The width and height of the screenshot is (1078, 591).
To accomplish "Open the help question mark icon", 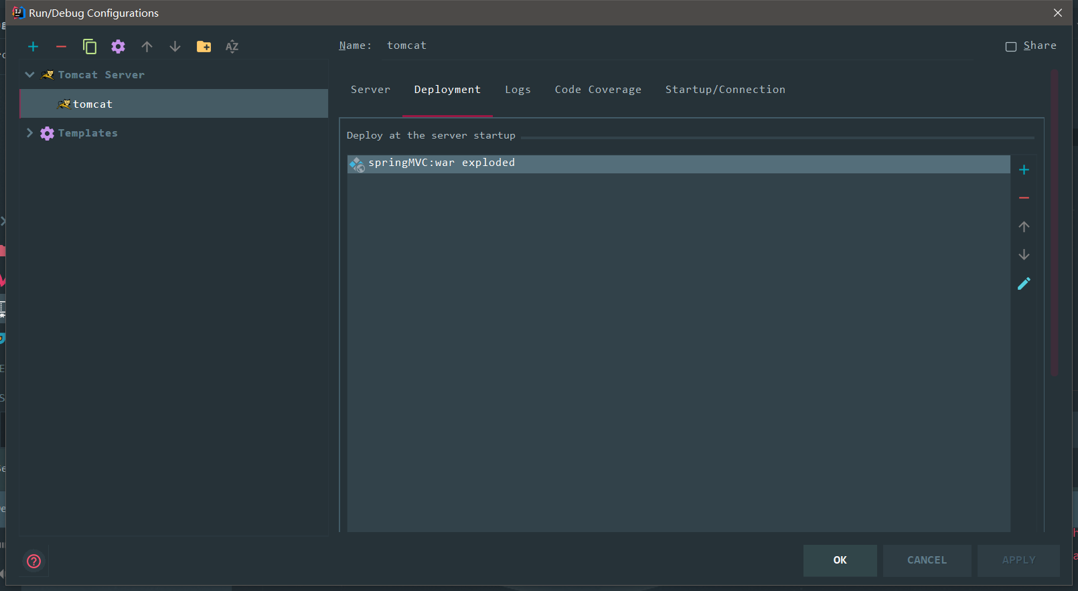I will coord(33,561).
